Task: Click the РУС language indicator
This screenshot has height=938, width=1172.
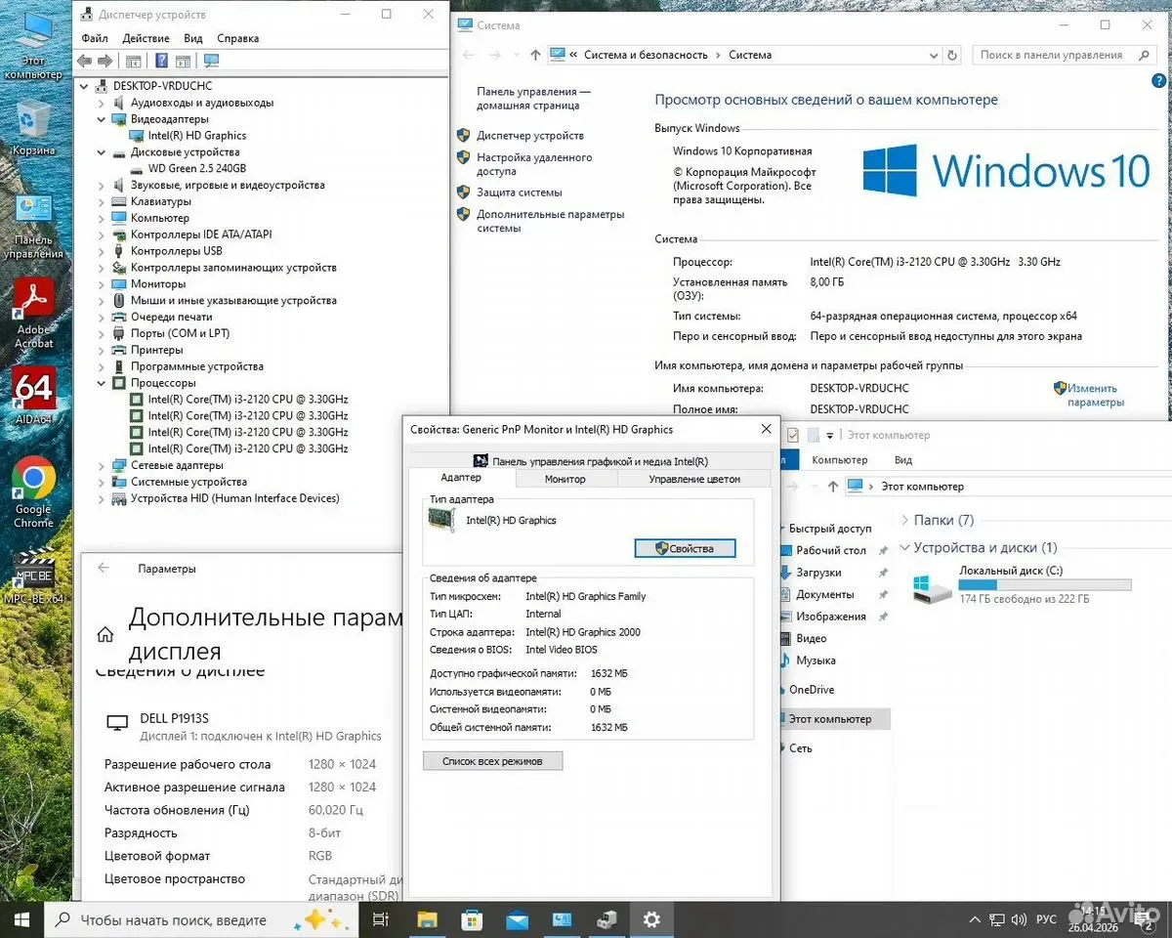Action: pyautogui.click(x=1046, y=920)
